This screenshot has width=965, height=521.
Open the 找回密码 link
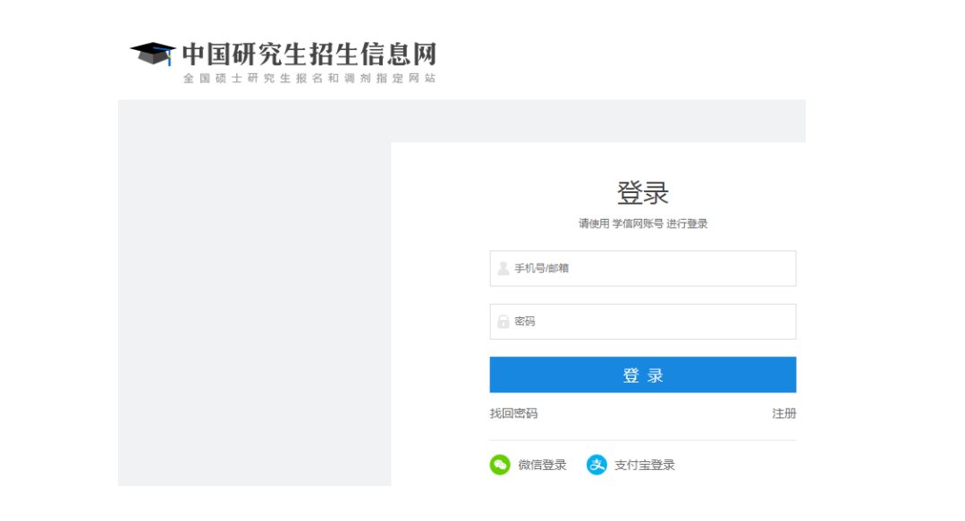pyautogui.click(x=513, y=414)
